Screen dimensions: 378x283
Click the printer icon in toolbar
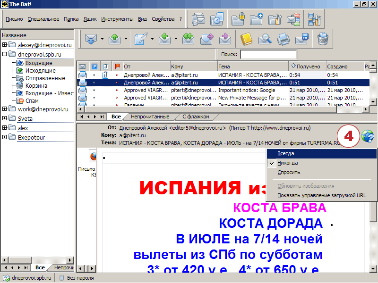point(283,39)
